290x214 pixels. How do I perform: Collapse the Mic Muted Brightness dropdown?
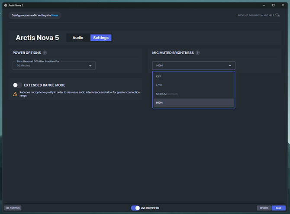(x=193, y=65)
